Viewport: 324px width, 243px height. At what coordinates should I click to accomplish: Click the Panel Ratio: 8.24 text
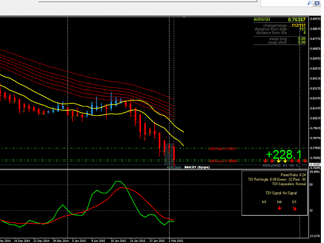click(x=293, y=175)
